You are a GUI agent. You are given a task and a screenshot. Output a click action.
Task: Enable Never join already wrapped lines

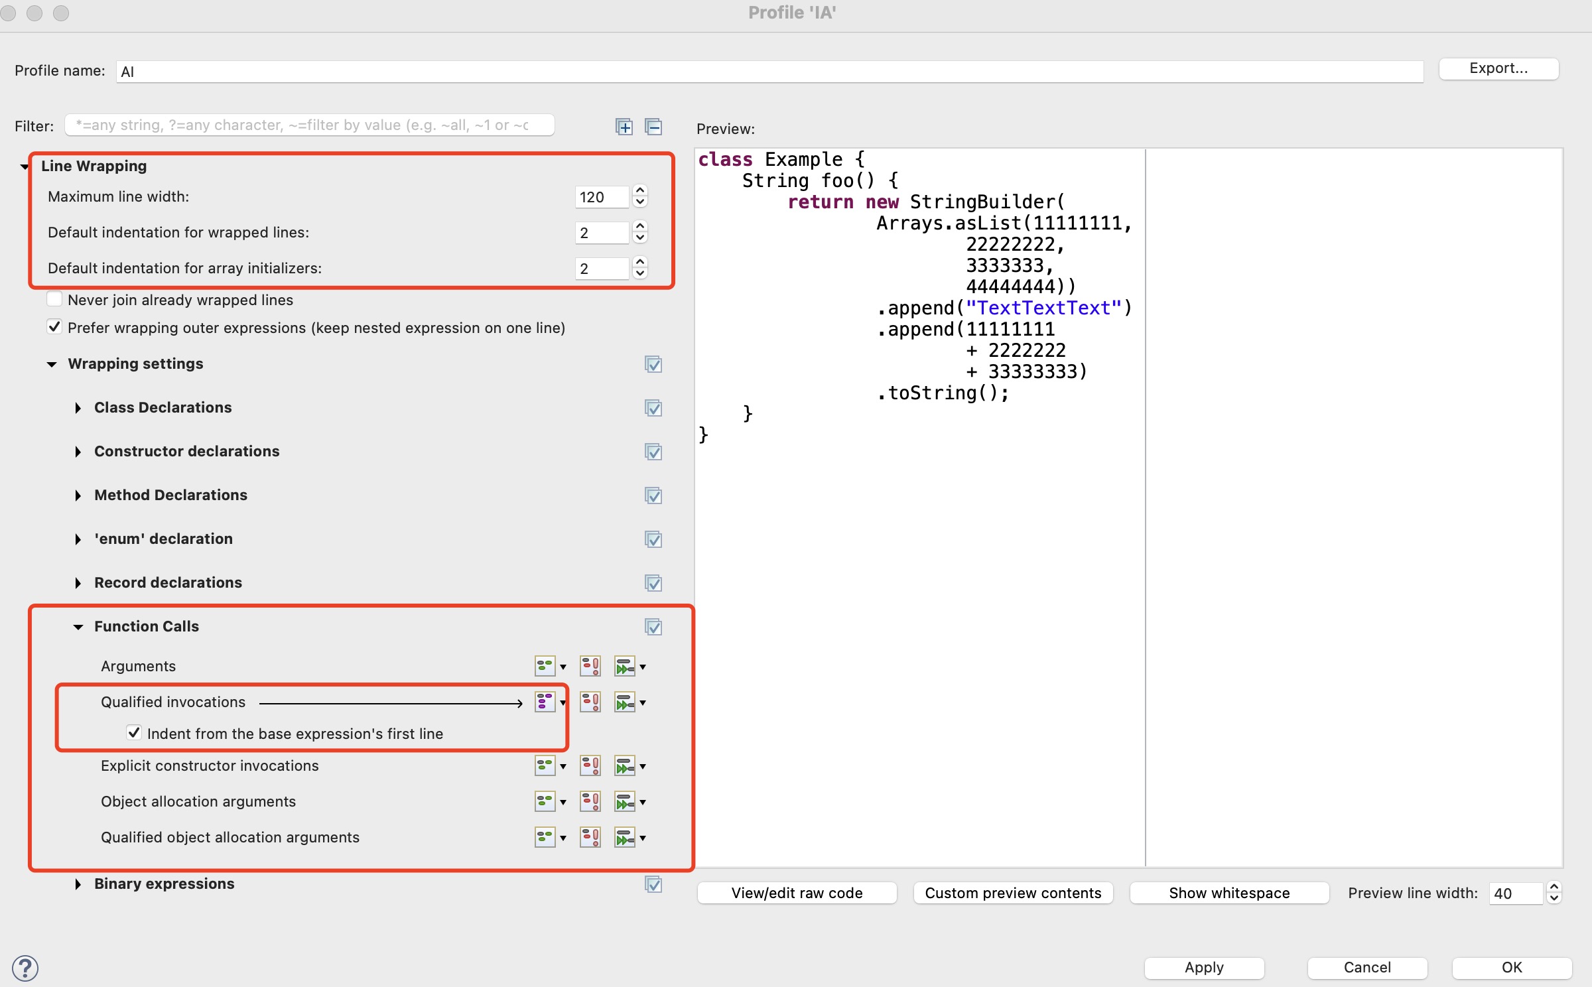tap(55, 299)
